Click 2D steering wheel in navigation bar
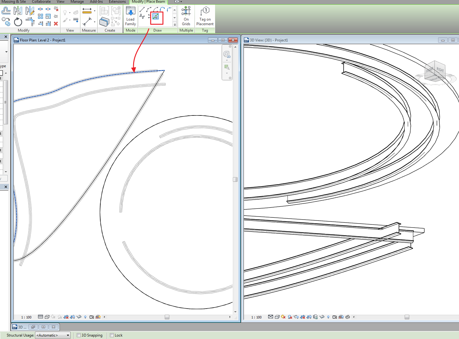The image size is (459, 339). (x=227, y=55)
